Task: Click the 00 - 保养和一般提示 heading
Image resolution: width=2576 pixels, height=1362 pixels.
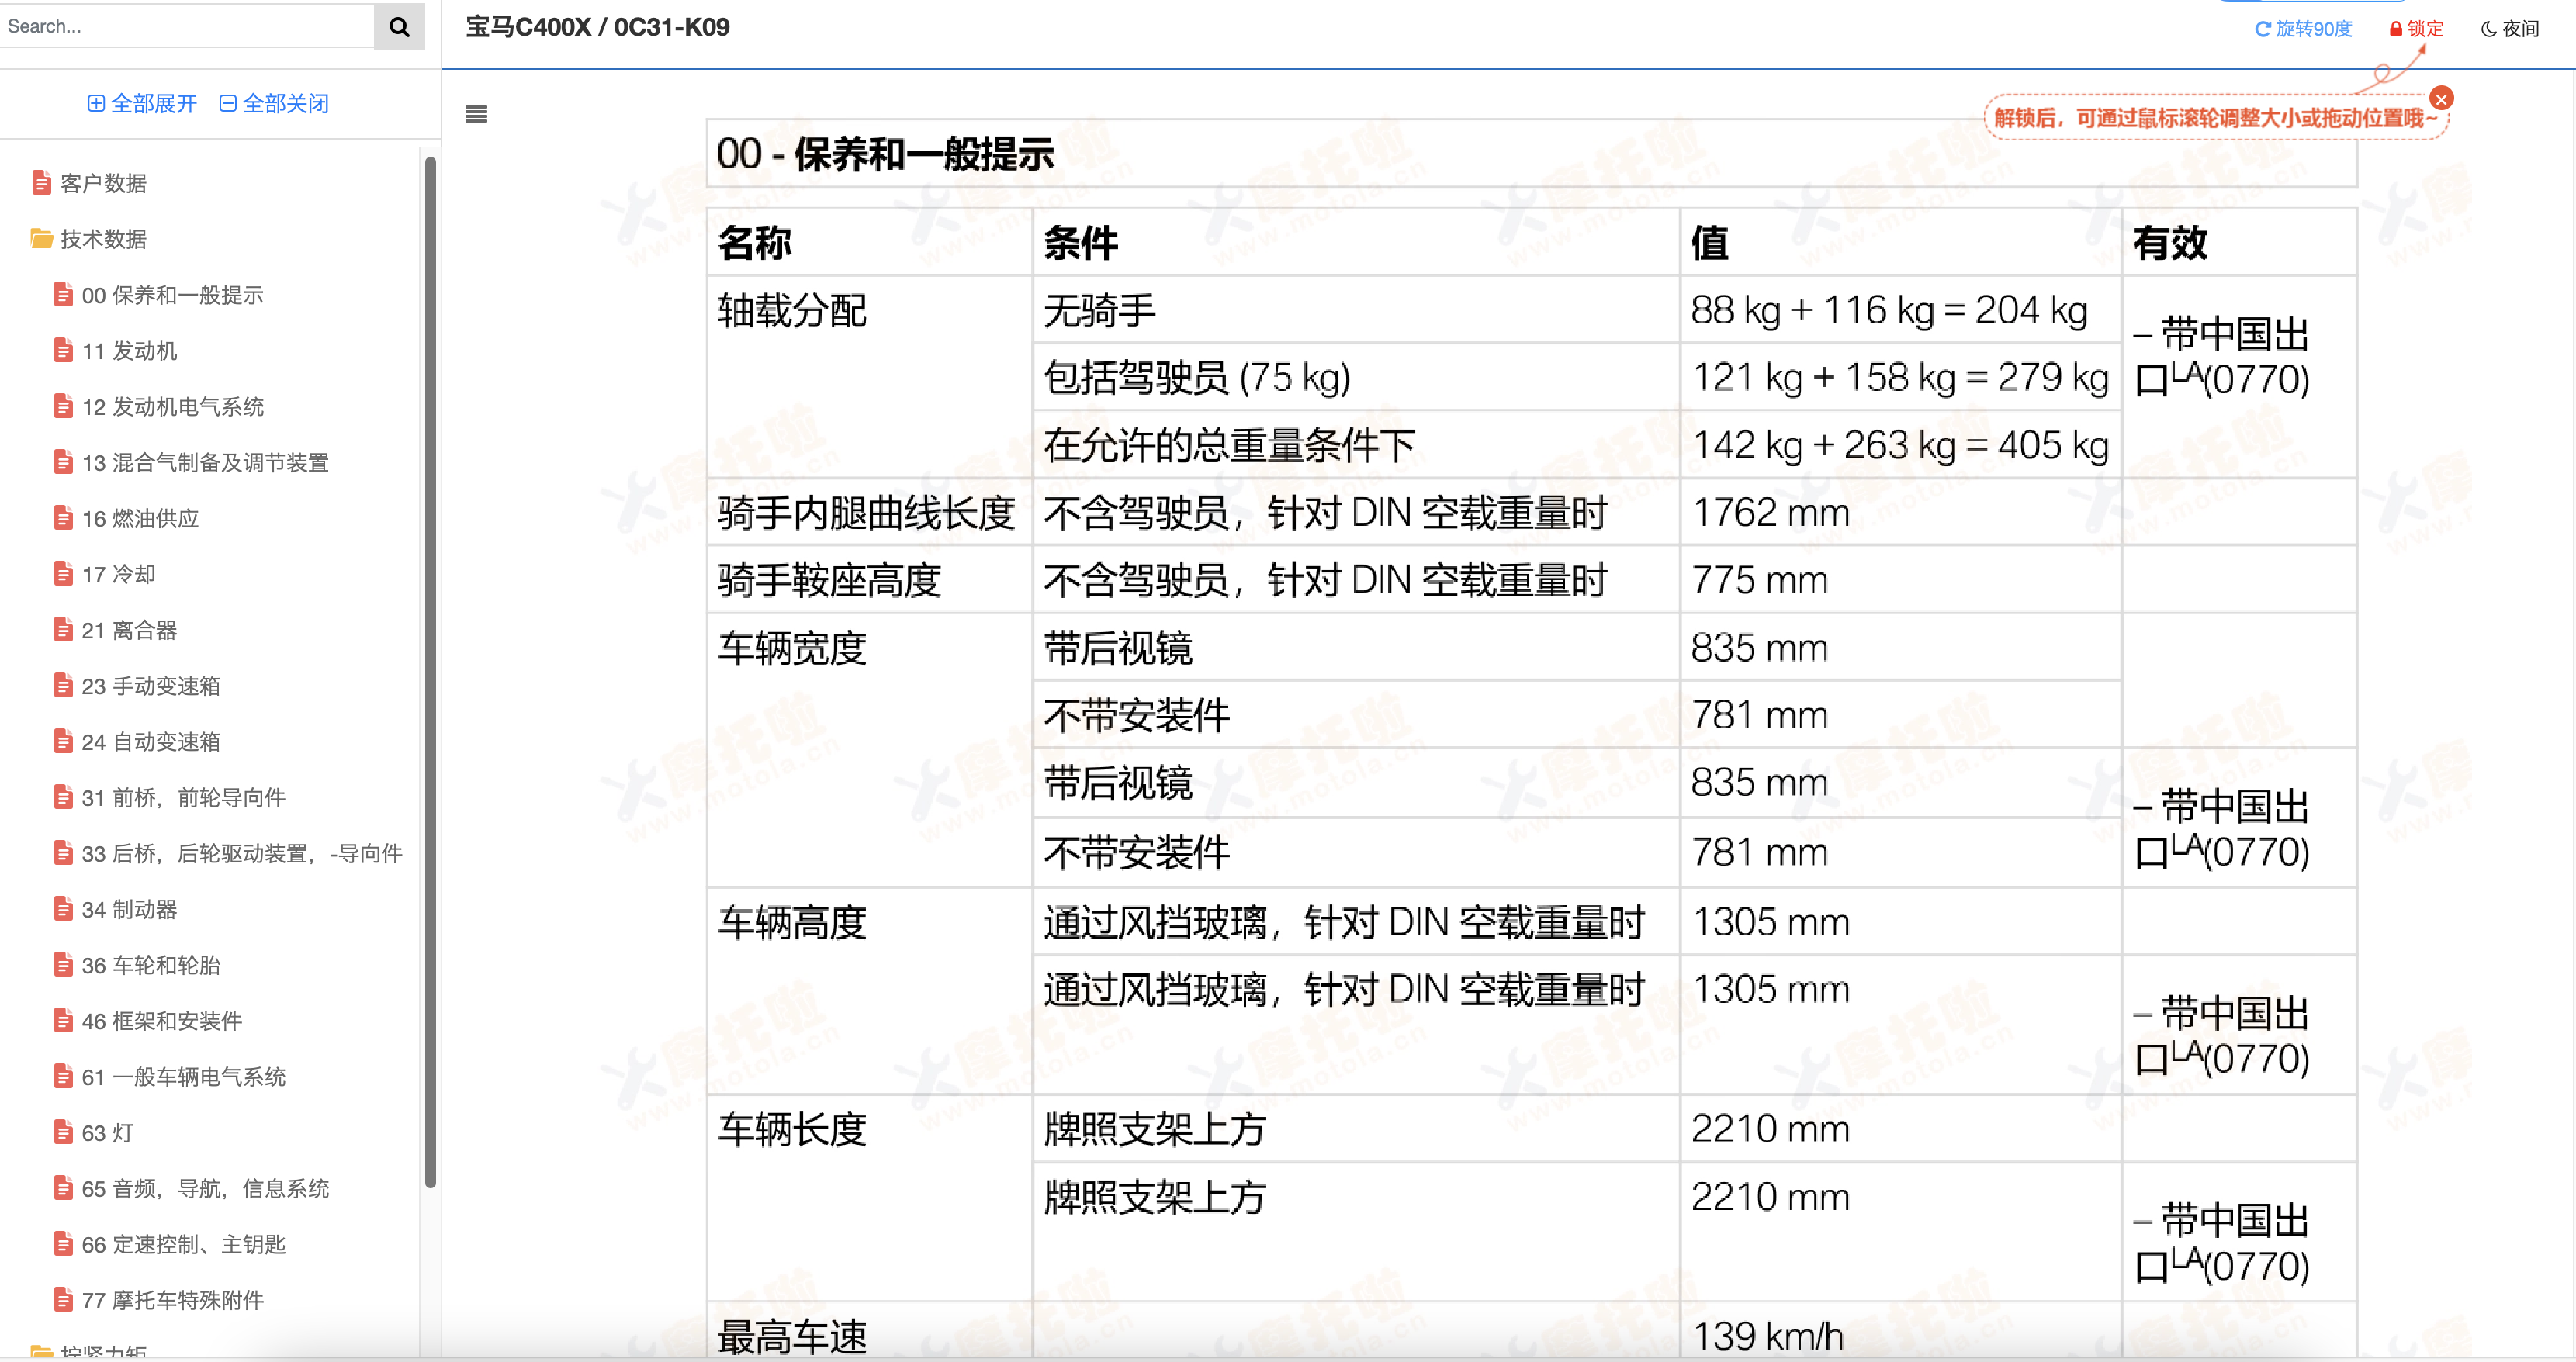Action: tap(885, 154)
